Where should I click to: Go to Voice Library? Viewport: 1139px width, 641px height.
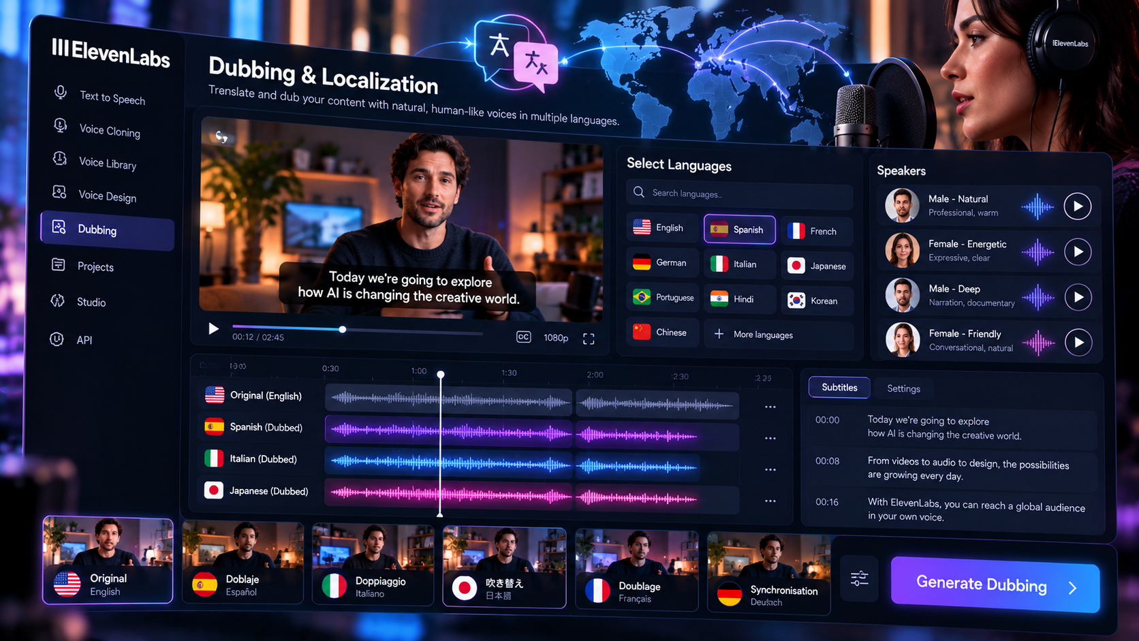point(95,162)
